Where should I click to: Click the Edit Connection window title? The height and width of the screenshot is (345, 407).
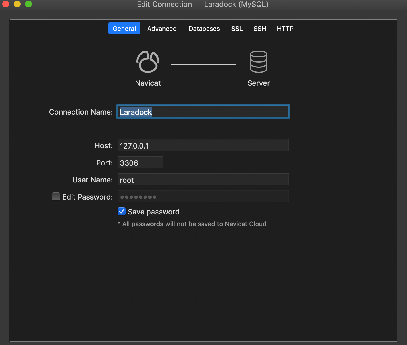point(203,4)
